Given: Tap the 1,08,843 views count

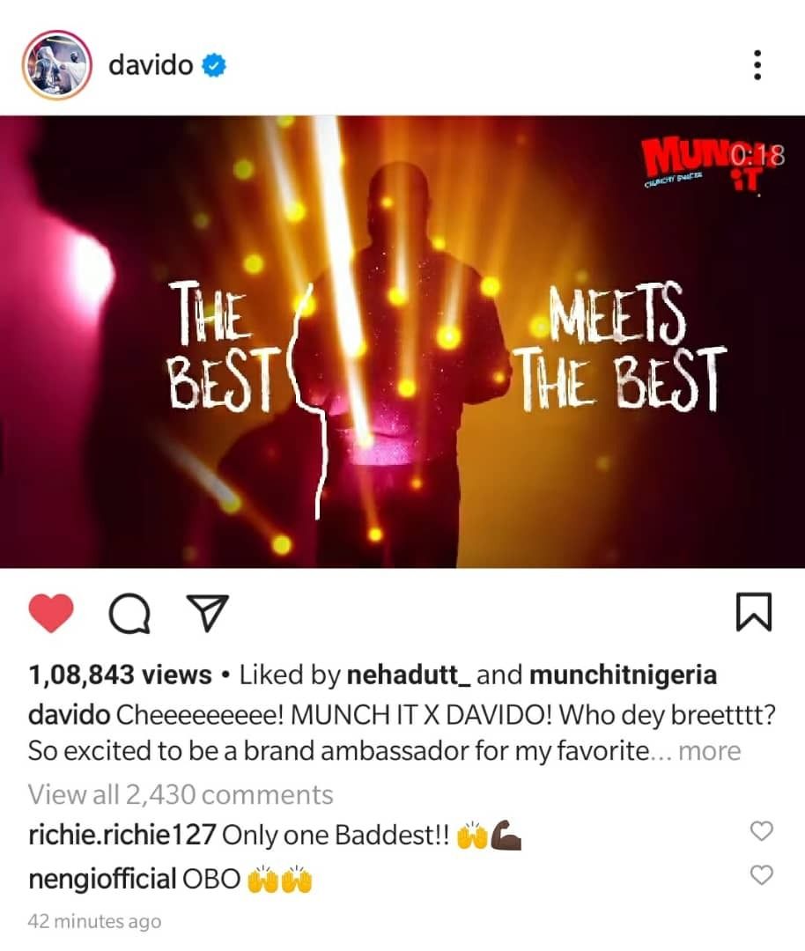Looking at the screenshot, I should (120, 675).
